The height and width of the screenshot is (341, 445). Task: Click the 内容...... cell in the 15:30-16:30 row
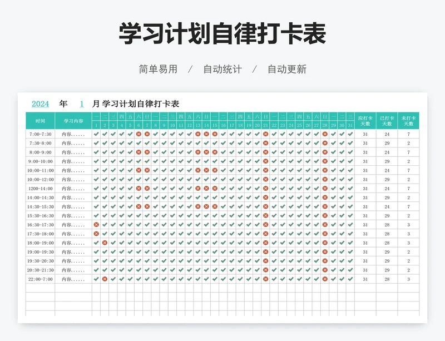coord(73,215)
